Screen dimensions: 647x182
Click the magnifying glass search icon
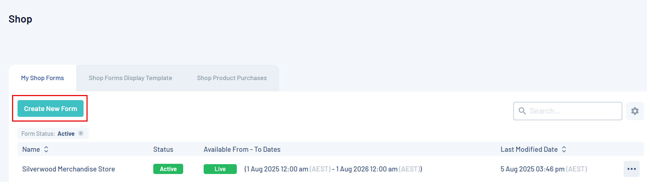pyautogui.click(x=522, y=111)
